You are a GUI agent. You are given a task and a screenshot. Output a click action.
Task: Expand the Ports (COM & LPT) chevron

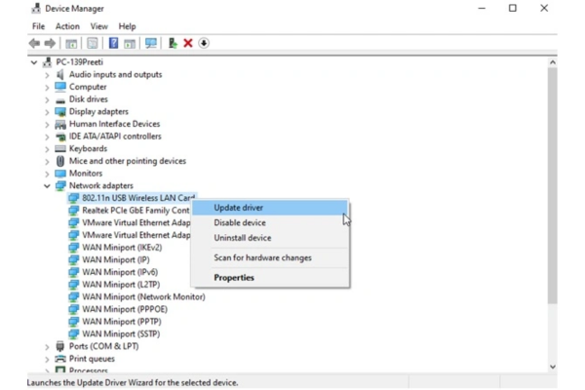(x=47, y=347)
